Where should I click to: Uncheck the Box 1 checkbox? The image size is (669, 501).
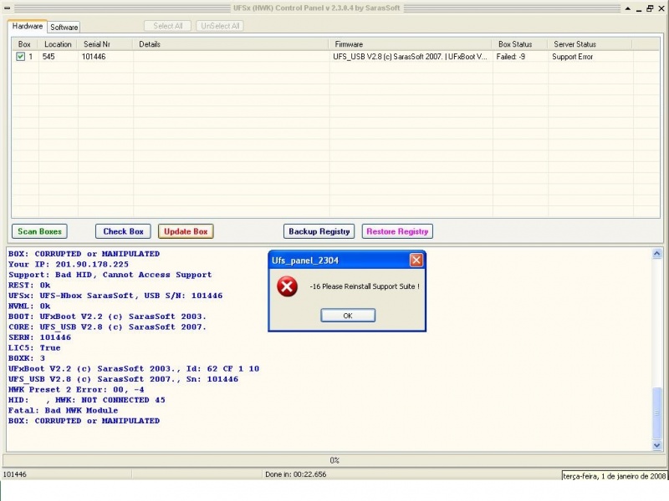tap(20, 56)
